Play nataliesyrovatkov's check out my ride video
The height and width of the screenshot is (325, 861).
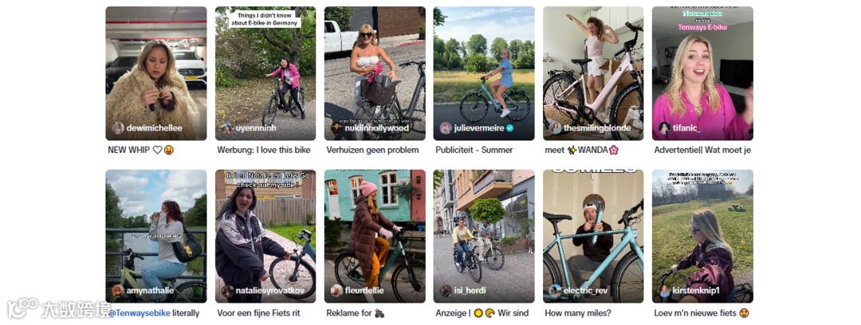click(x=265, y=236)
